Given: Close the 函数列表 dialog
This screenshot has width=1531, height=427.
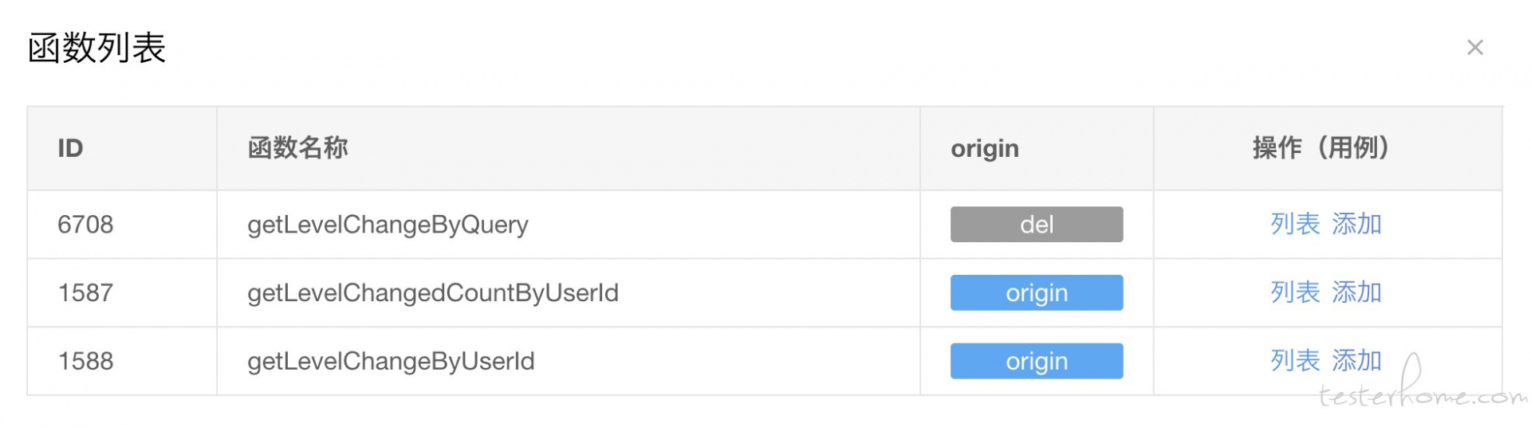Looking at the screenshot, I should coord(1474,48).
